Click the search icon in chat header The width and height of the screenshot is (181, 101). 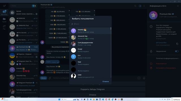pyautogui.click(x=135, y=6)
